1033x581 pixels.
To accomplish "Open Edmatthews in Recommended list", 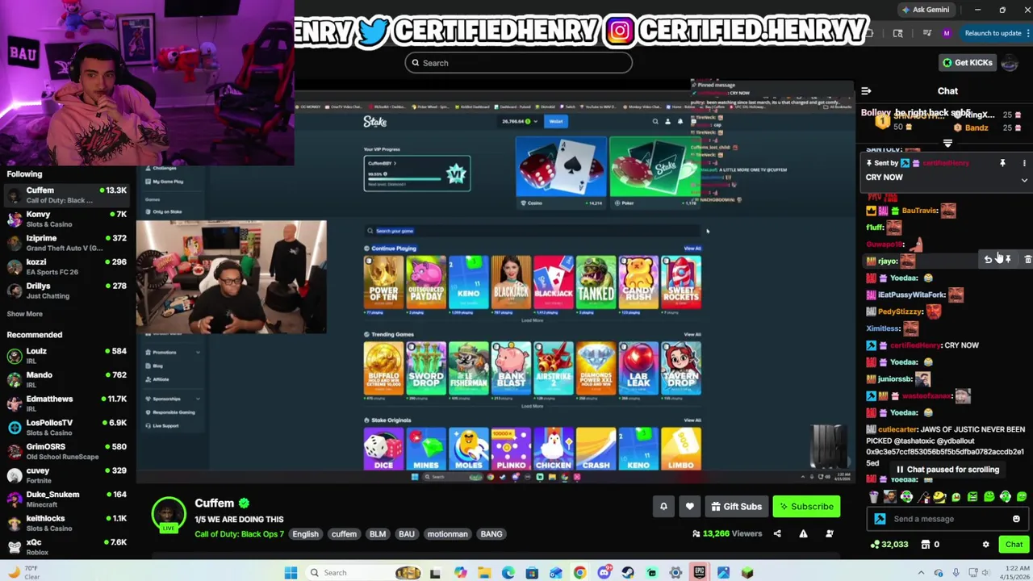I will (66, 403).
